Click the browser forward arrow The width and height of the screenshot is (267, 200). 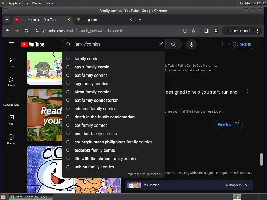point(17,31)
